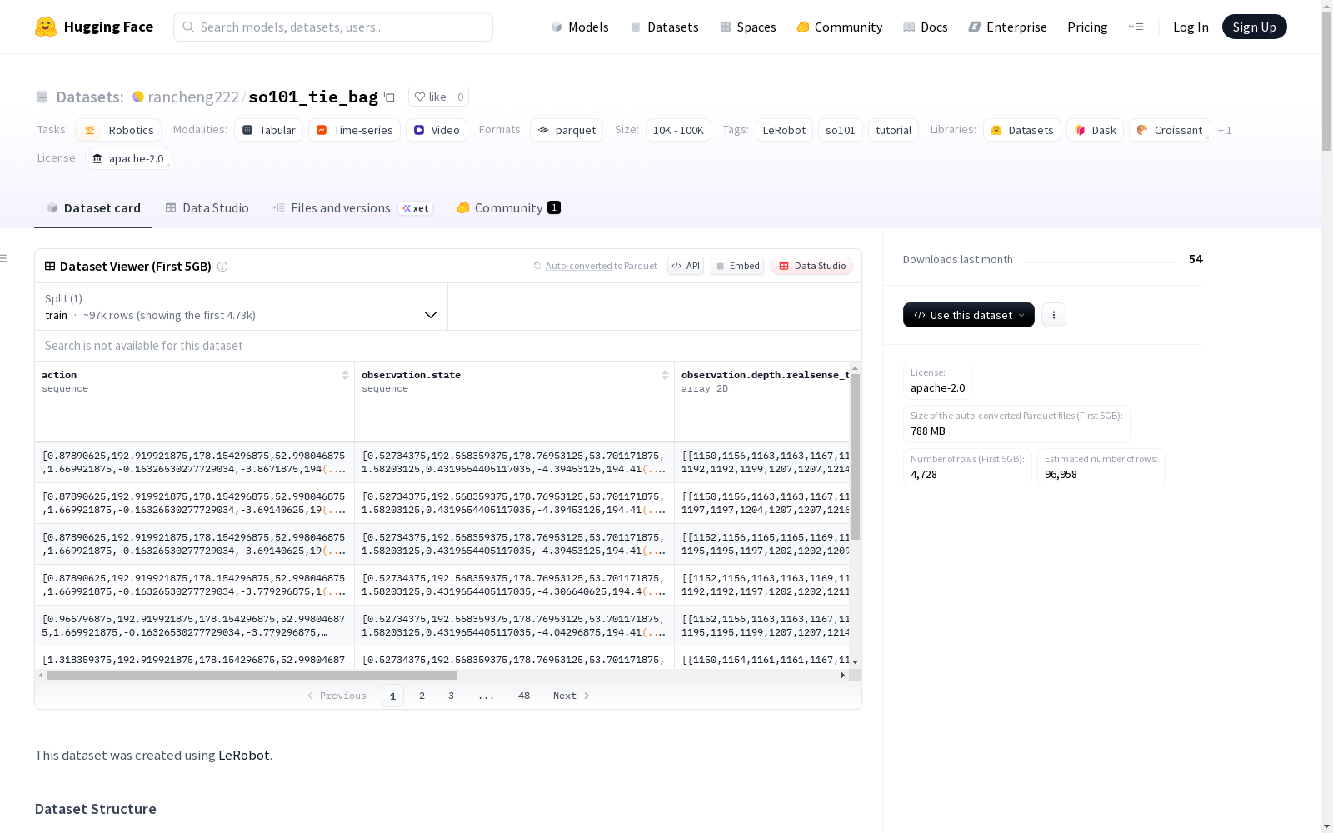Viewport: 1333px width, 833px height.
Task: Select the Time-series modality tag
Action: coord(354,130)
